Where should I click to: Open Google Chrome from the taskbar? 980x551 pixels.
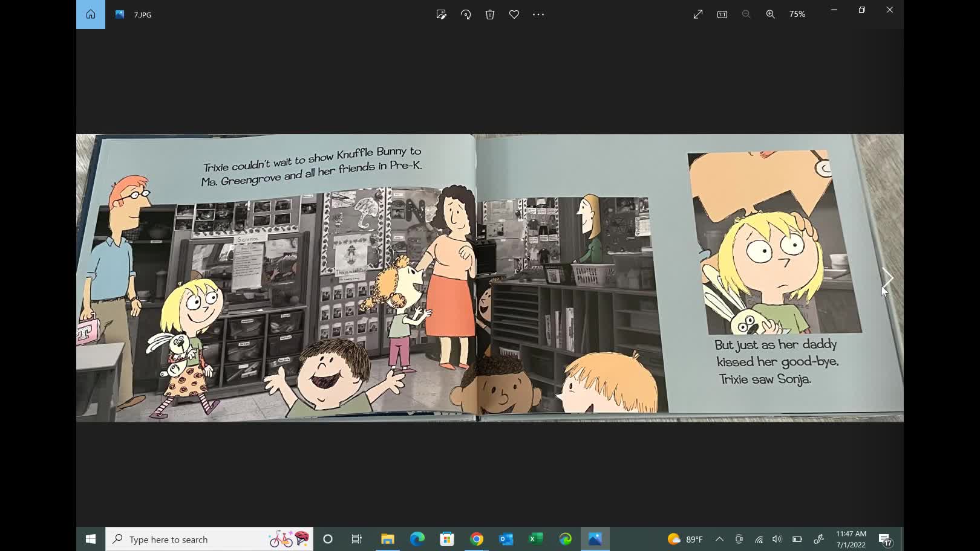pos(476,538)
